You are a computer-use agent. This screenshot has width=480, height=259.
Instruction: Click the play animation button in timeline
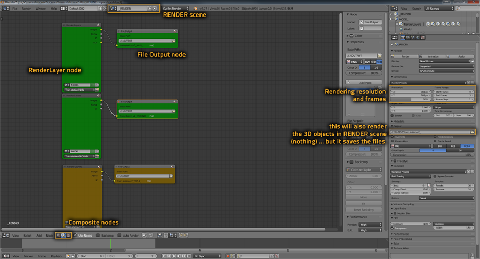(x=179, y=256)
